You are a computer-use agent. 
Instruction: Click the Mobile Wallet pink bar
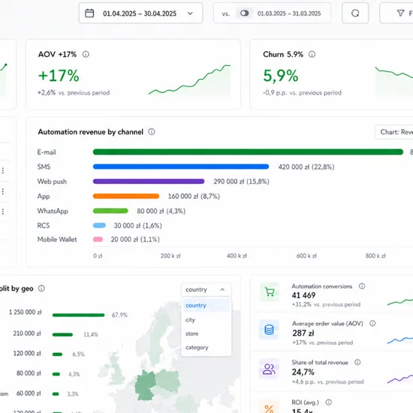coord(98,240)
